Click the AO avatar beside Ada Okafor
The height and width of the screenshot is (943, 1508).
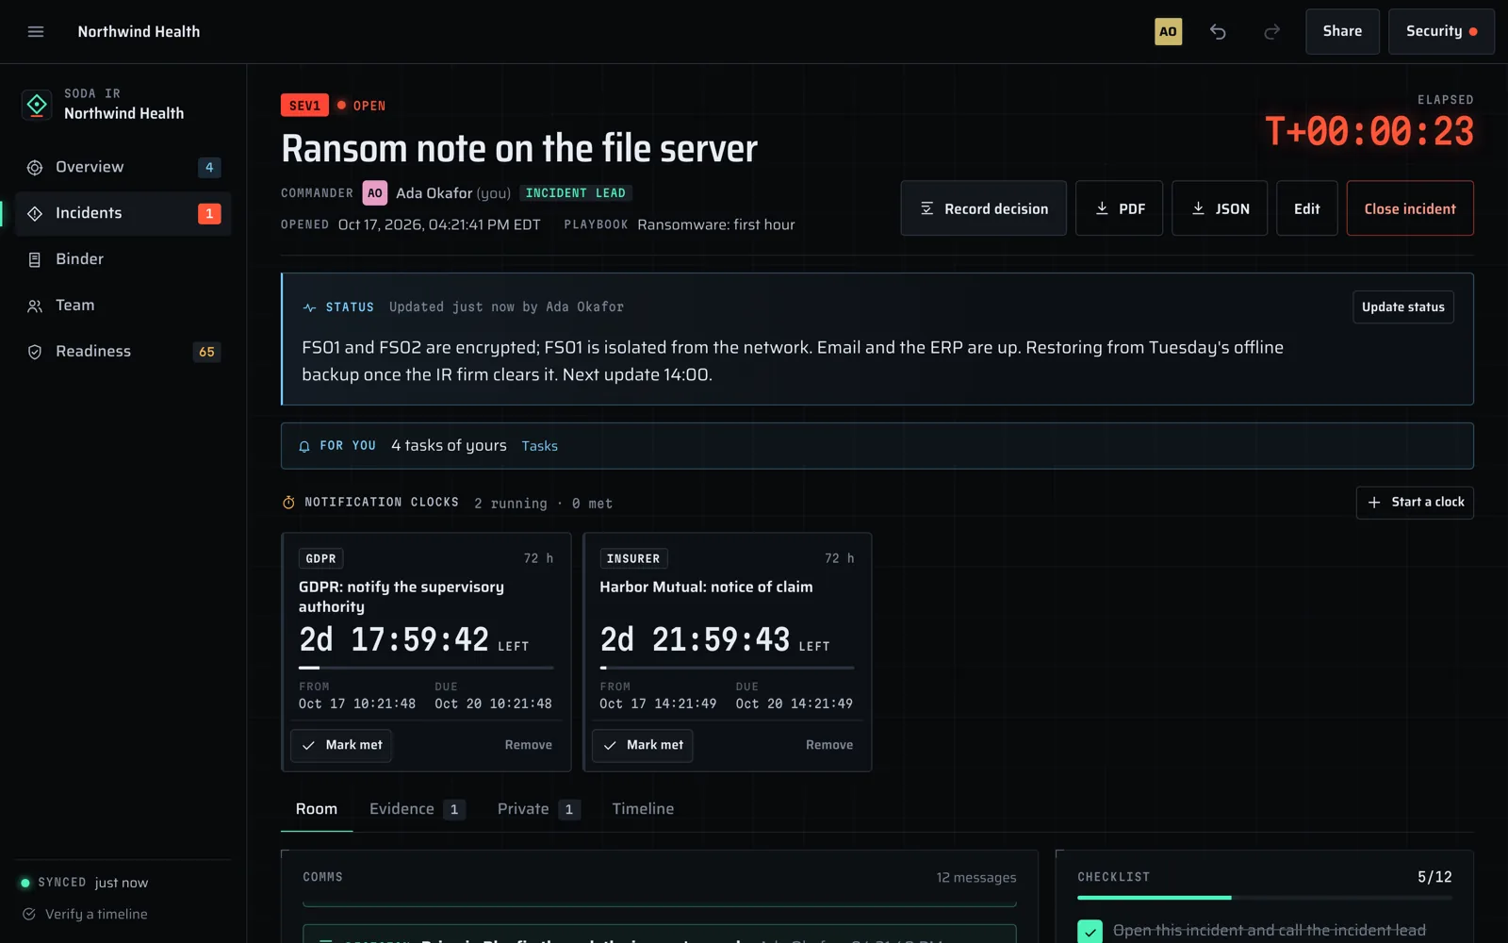point(375,193)
